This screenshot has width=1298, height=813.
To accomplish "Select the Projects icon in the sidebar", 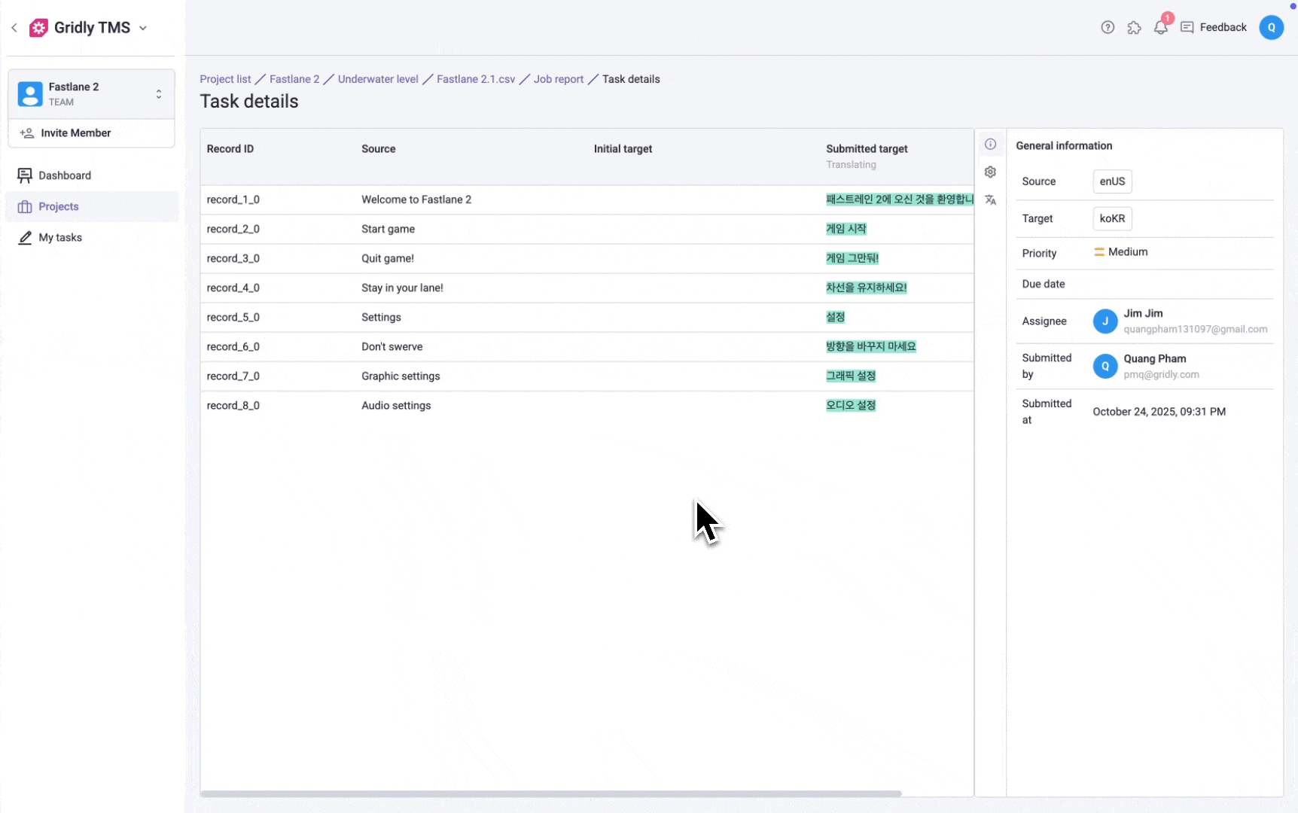I will coord(25,206).
